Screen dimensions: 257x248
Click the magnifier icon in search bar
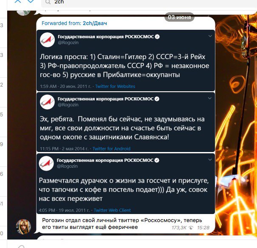48,2
